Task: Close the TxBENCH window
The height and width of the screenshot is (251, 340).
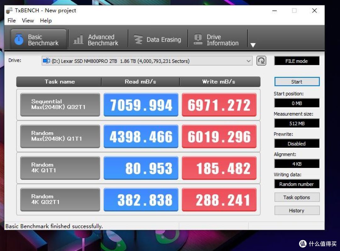Action: click(314, 11)
